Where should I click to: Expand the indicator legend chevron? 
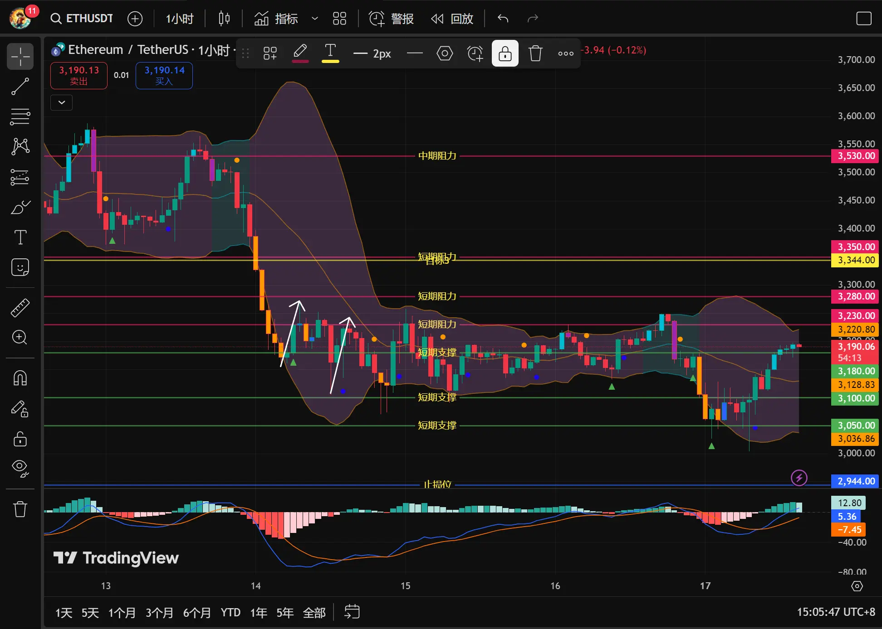pyautogui.click(x=62, y=102)
